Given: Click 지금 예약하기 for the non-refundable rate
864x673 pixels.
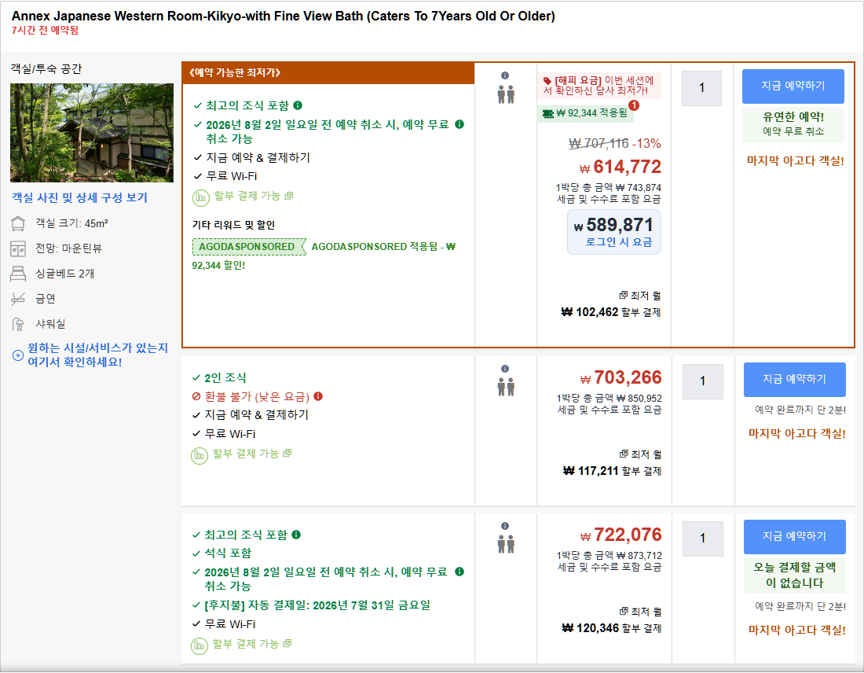Looking at the screenshot, I should (795, 380).
